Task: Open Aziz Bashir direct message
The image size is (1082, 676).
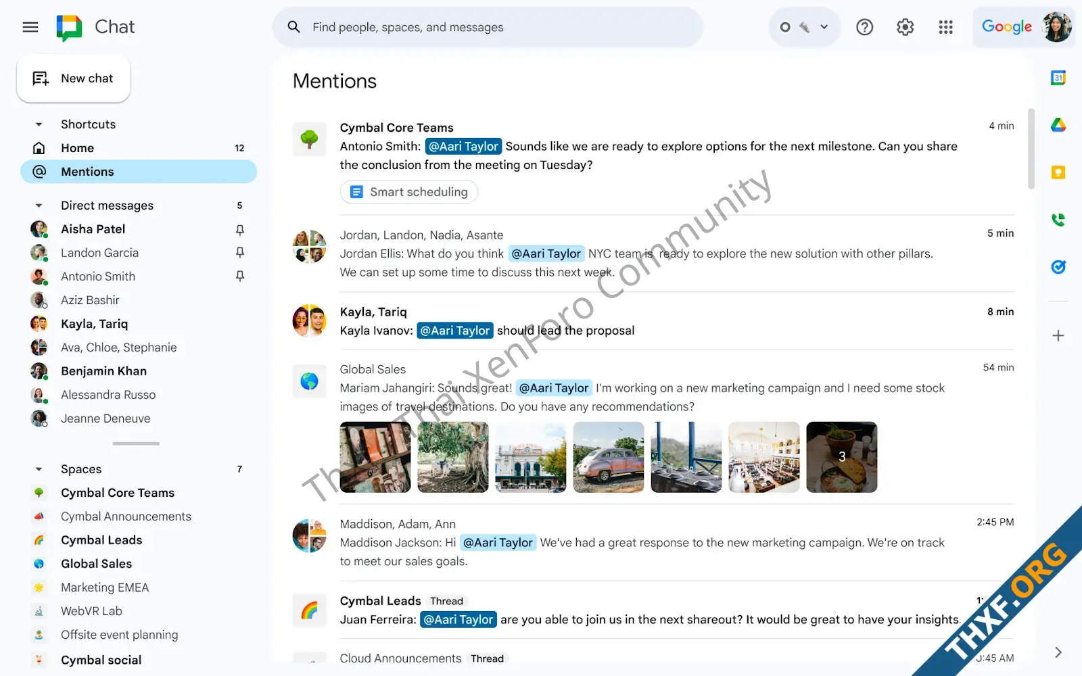Action: [139, 300]
